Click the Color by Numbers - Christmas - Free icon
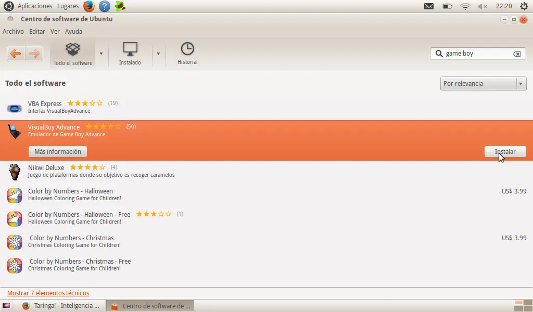 click(x=15, y=266)
